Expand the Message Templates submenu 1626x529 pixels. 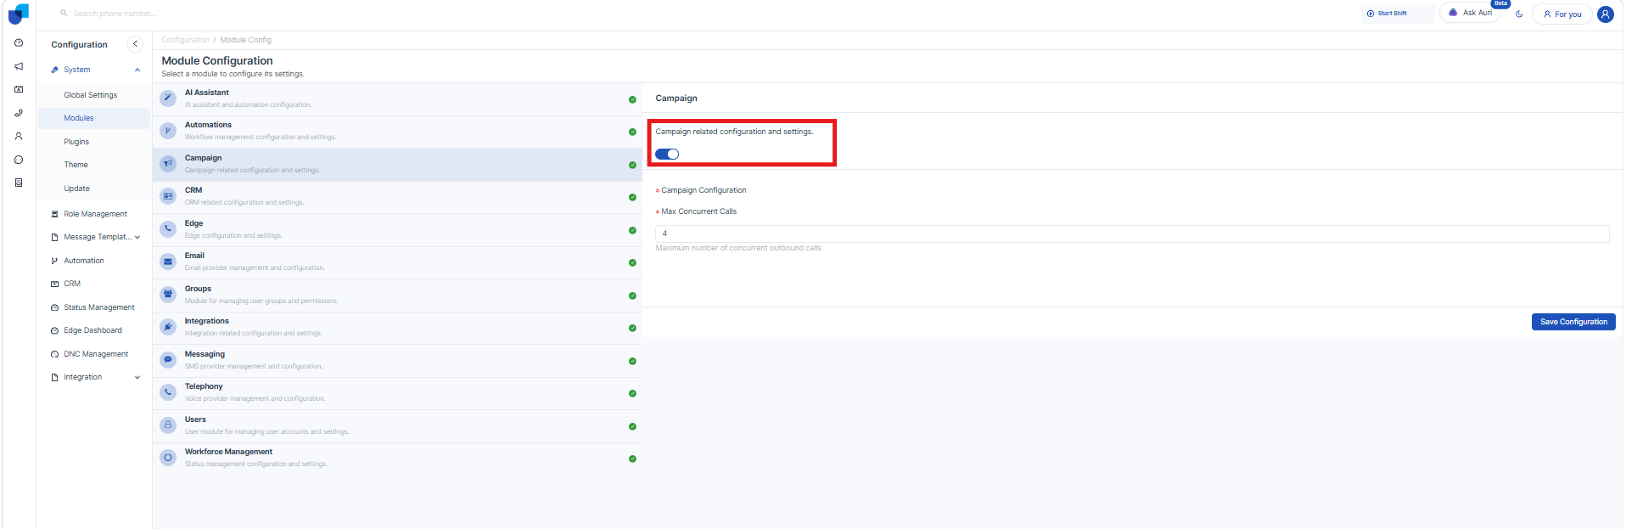coord(137,237)
